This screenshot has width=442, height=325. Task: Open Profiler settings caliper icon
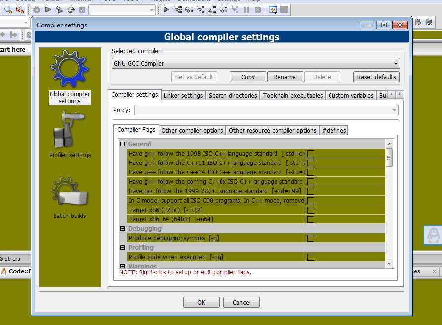point(69,129)
